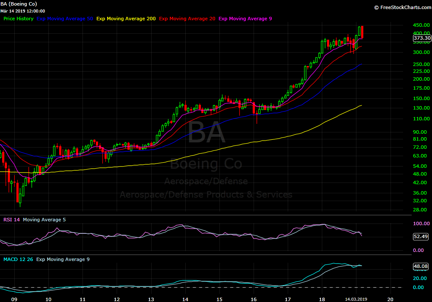Click the 450.00 price axis label
The height and width of the screenshot is (302, 432).
pyautogui.click(x=421, y=25)
